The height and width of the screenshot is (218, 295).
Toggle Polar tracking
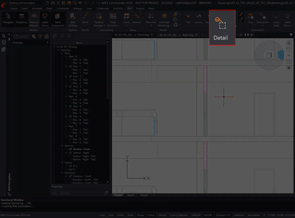131,215
